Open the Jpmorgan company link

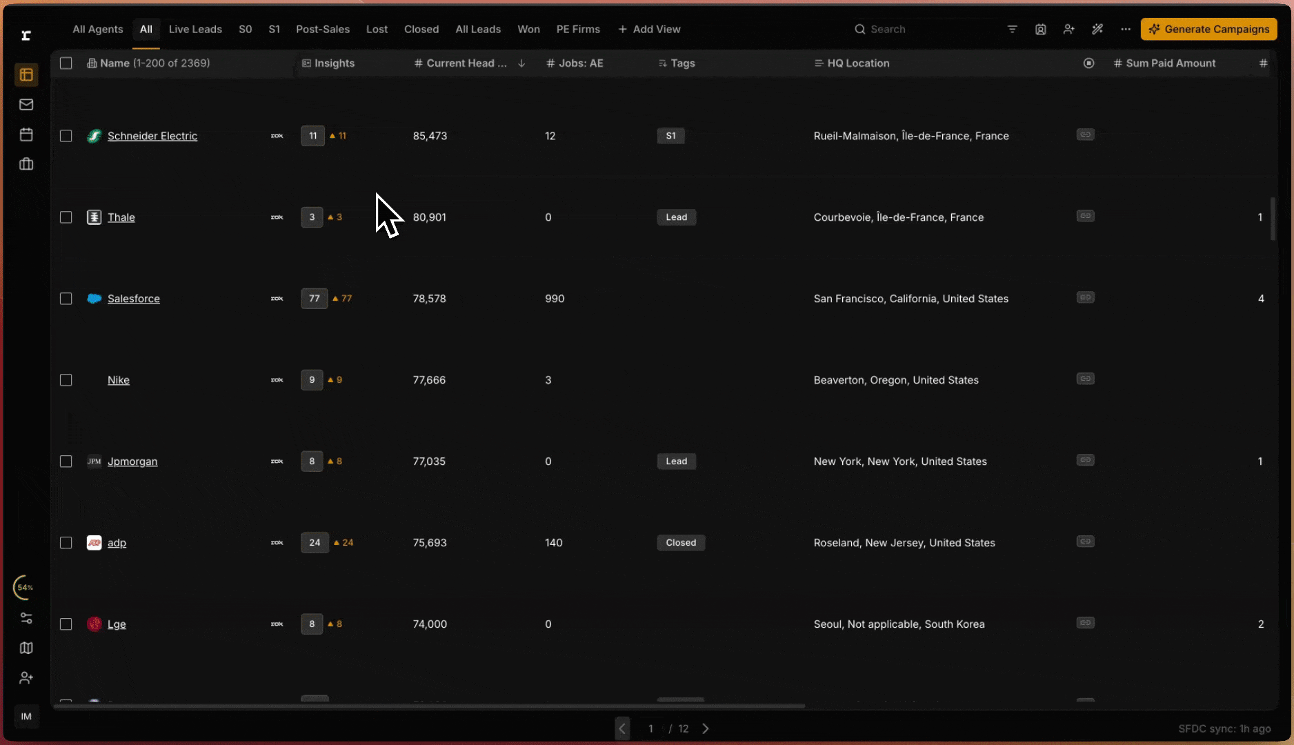click(132, 461)
